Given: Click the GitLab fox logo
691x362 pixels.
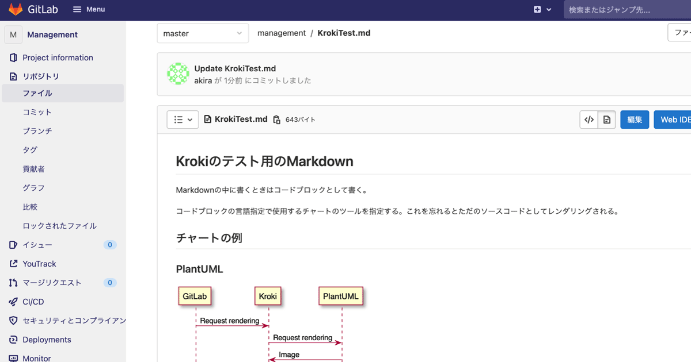Looking at the screenshot, I should click(16, 9).
